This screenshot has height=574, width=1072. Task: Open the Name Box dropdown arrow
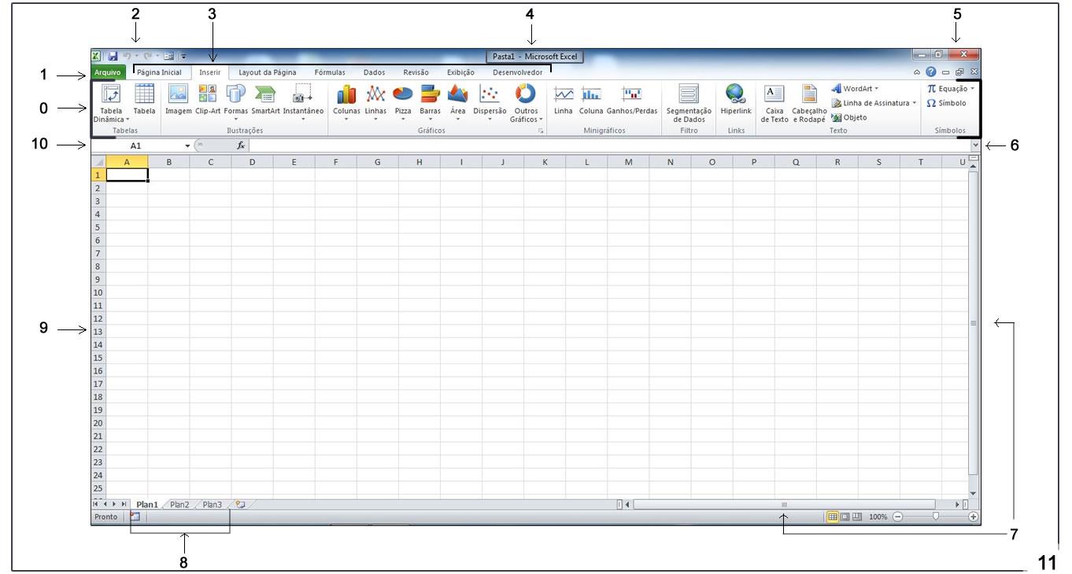(x=187, y=145)
